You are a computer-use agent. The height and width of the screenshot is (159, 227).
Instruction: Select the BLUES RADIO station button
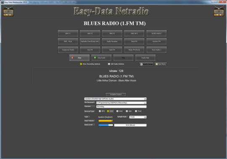156,34
